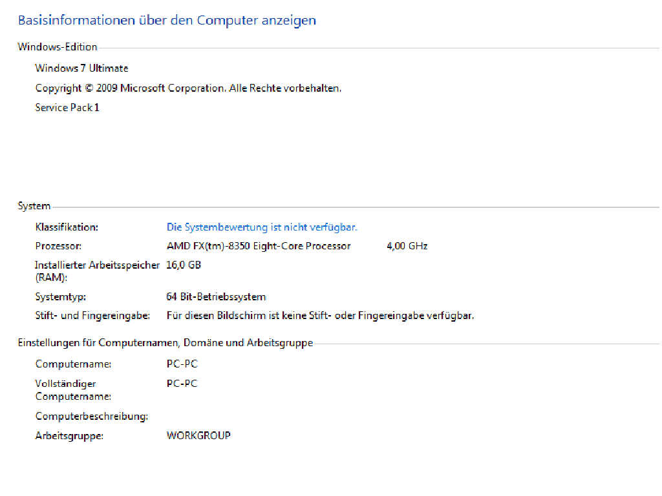The width and height of the screenshot is (662, 496).
Task: Click the AMD FX-8350 processor name
Action: [x=259, y=246]
